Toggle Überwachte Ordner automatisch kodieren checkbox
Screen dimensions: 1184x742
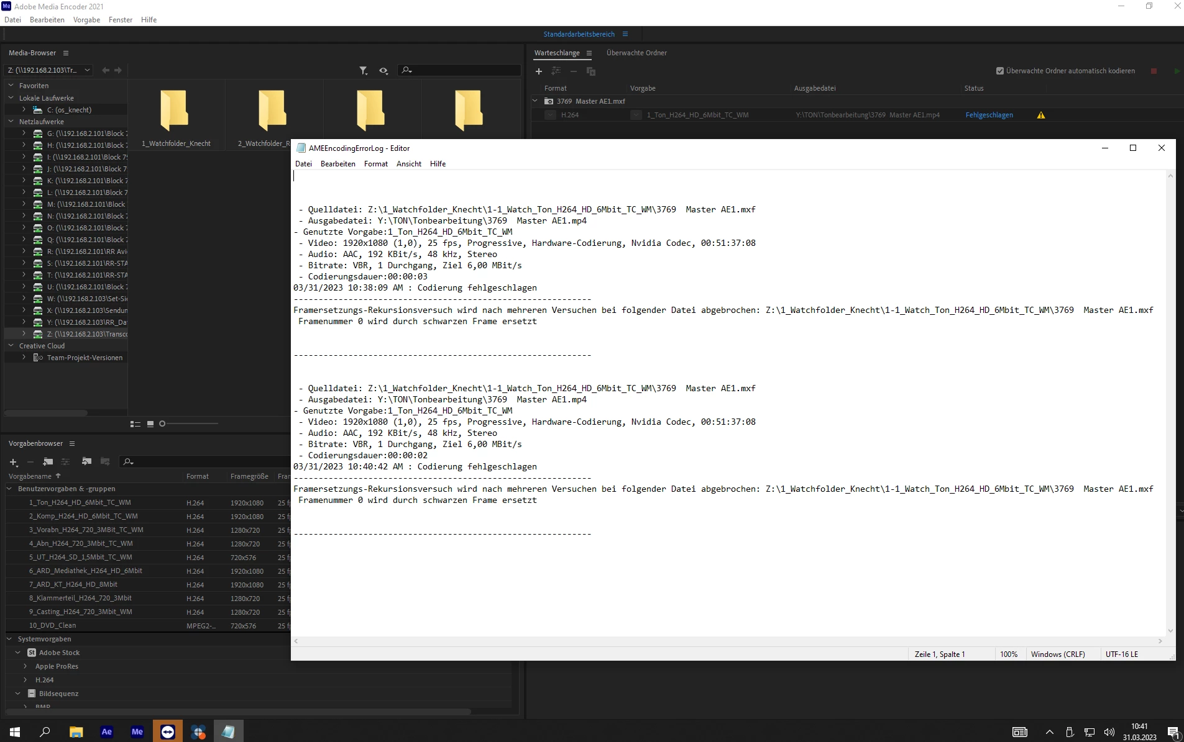tap(1000, 71)
